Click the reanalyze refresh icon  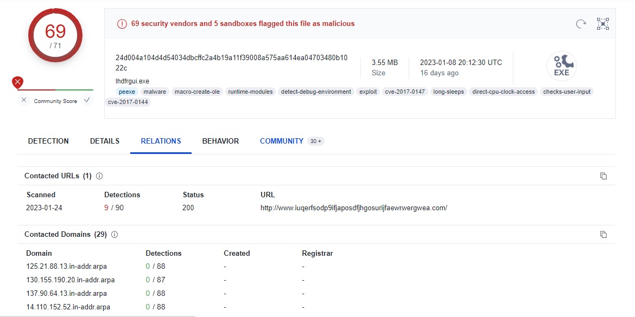[x=581, y=23]
